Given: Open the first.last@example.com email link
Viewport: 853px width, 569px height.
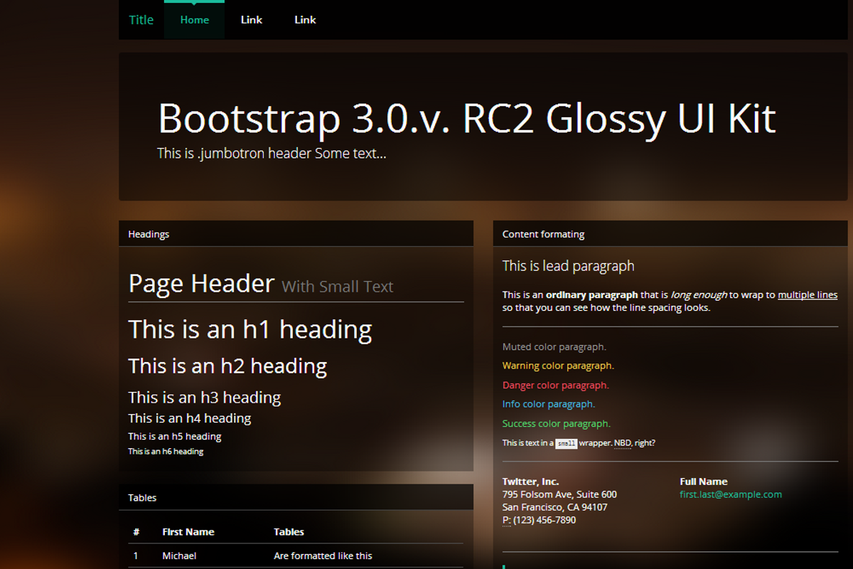Looking at the screenshot, I should pyautogui.click(x=731, y=494).
